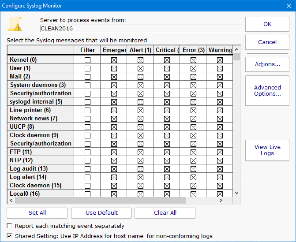Enable Report each matching event separately

coord(10,226)
